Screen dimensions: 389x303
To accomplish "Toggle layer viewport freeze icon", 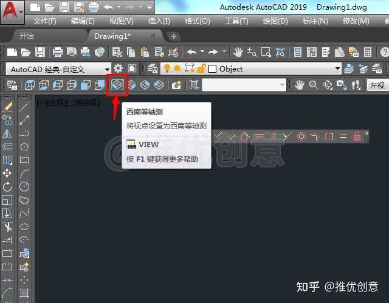I will 190,68.
